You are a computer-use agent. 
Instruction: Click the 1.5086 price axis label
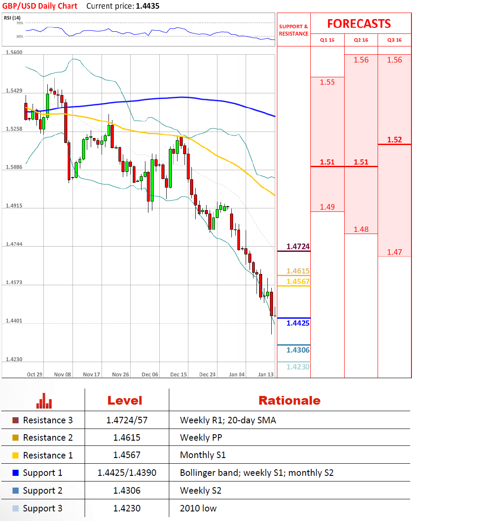[x=14, y=167]
